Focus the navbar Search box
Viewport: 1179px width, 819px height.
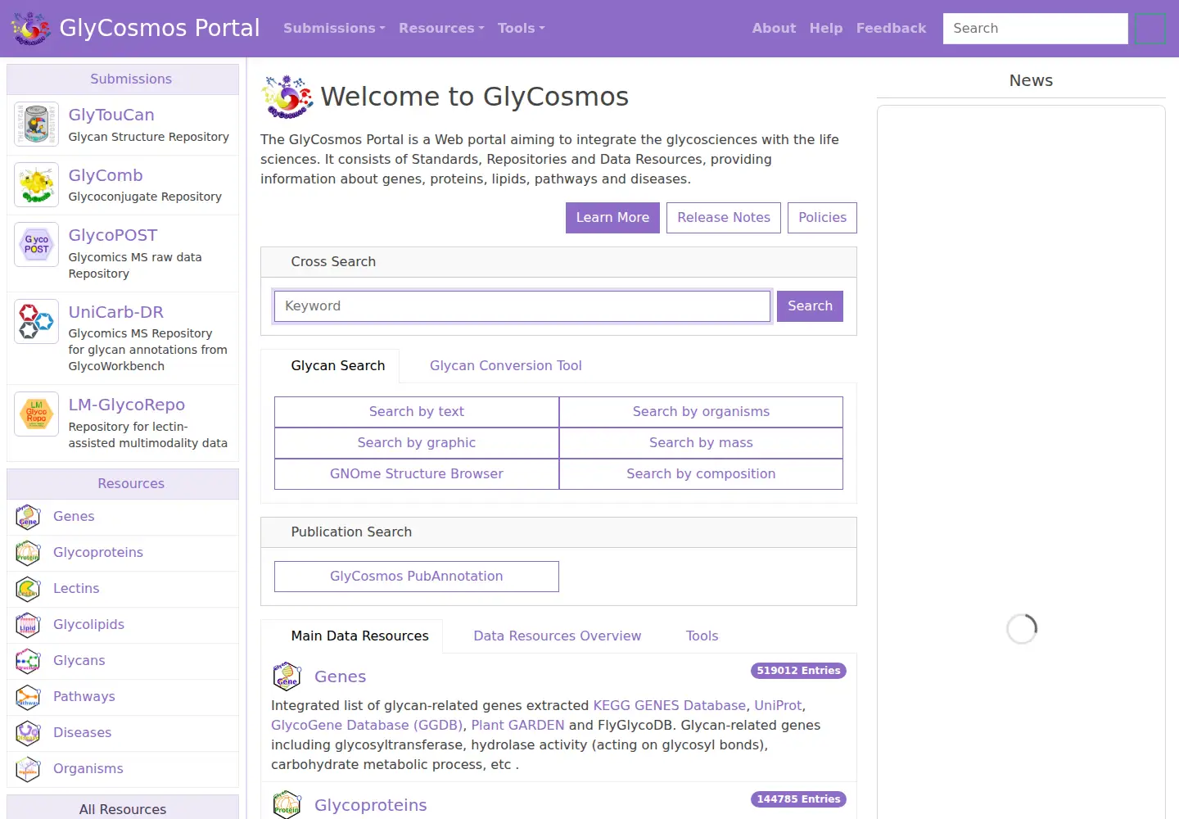click(x=1035, y=29)
